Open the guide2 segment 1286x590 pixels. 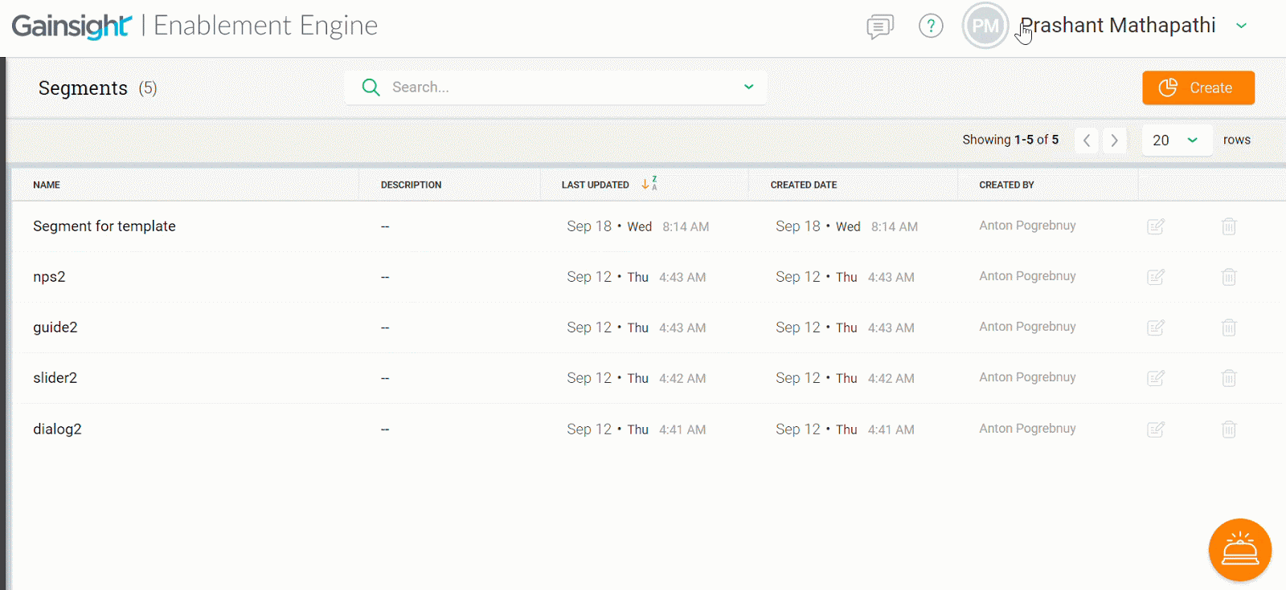55,328
